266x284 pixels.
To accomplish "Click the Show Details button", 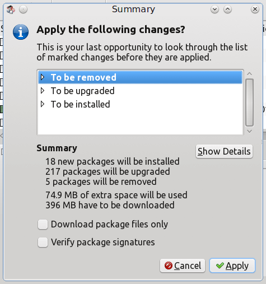I will pos(224,151).
